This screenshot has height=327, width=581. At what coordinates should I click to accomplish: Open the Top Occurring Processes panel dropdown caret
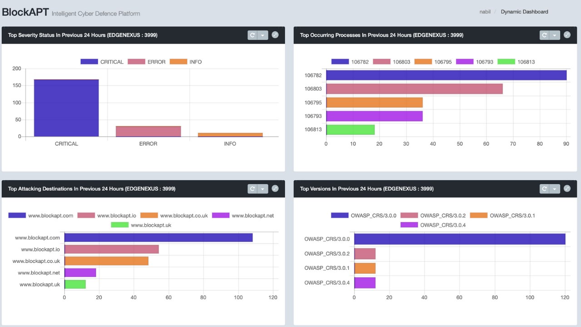click(555, 35)
